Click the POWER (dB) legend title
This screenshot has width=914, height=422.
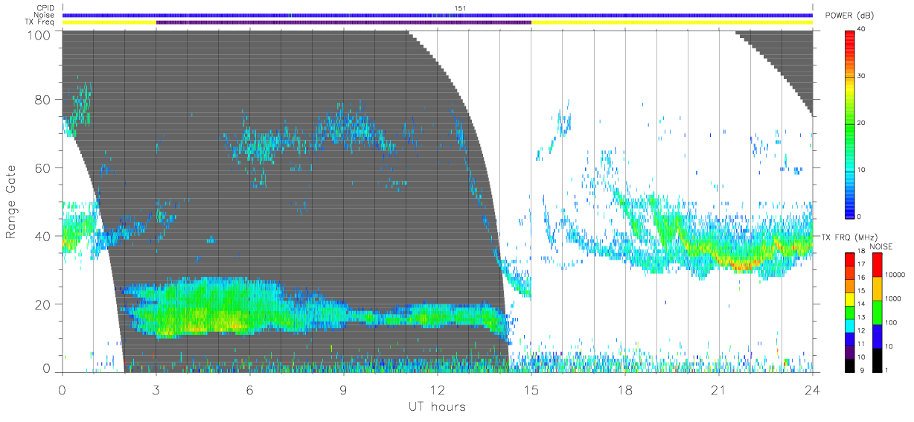(849, 16)
